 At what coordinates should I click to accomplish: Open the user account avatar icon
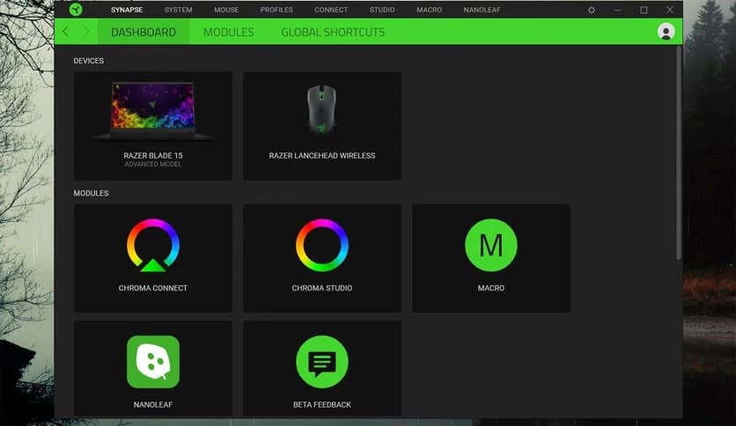click(666, 32)
